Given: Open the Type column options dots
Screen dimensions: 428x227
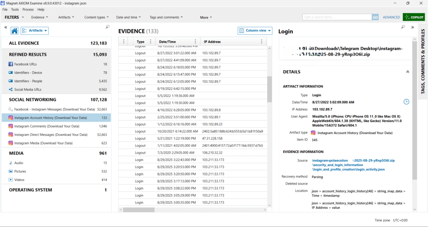Looking at the screenshot, I should (x=150, y=42).
